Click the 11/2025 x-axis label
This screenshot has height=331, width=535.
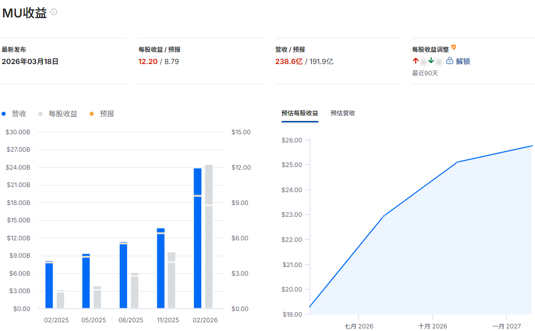(x=168, y=320)
